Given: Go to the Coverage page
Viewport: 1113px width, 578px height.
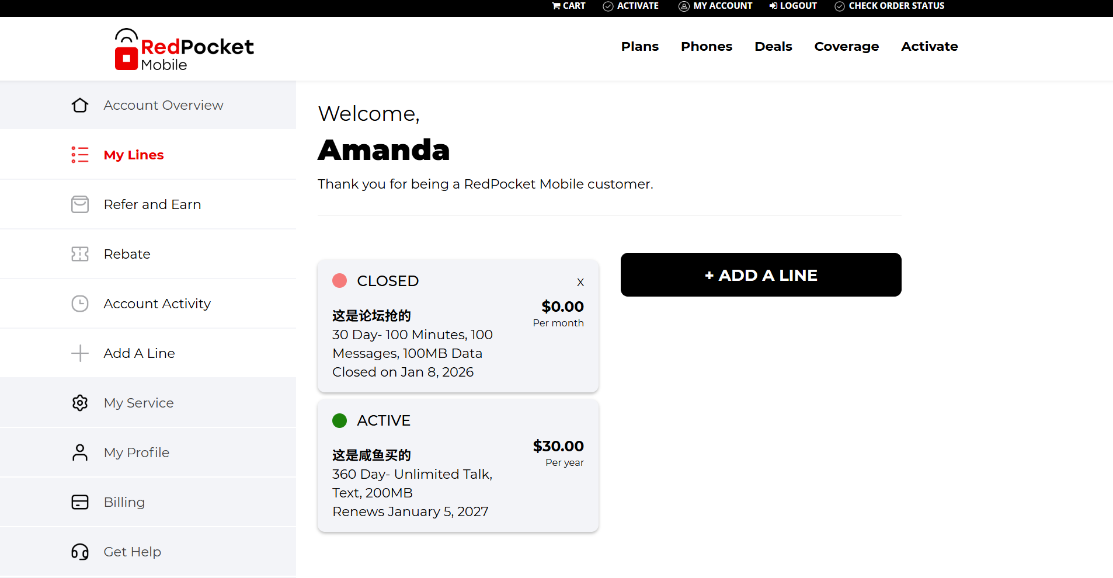Looking at the screenshot, I should tap(846, 47).
